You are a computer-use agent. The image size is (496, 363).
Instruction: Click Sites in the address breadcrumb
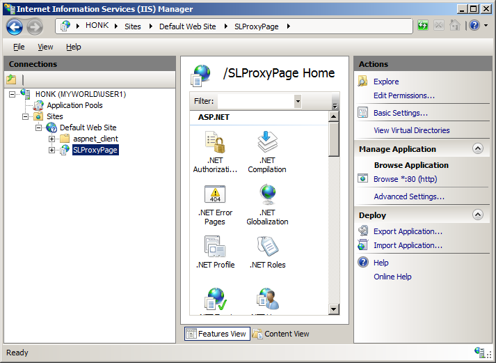pyautogui.click(x=133, y=26)
